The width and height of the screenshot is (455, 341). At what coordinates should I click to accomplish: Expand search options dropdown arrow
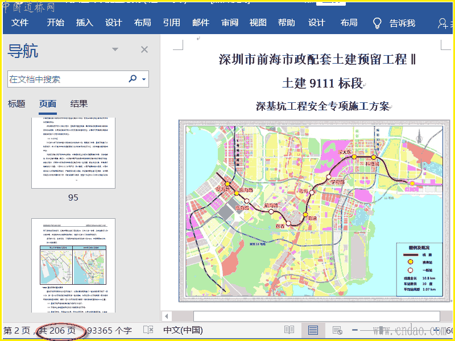pyautogui.click(x=144, y=80)
